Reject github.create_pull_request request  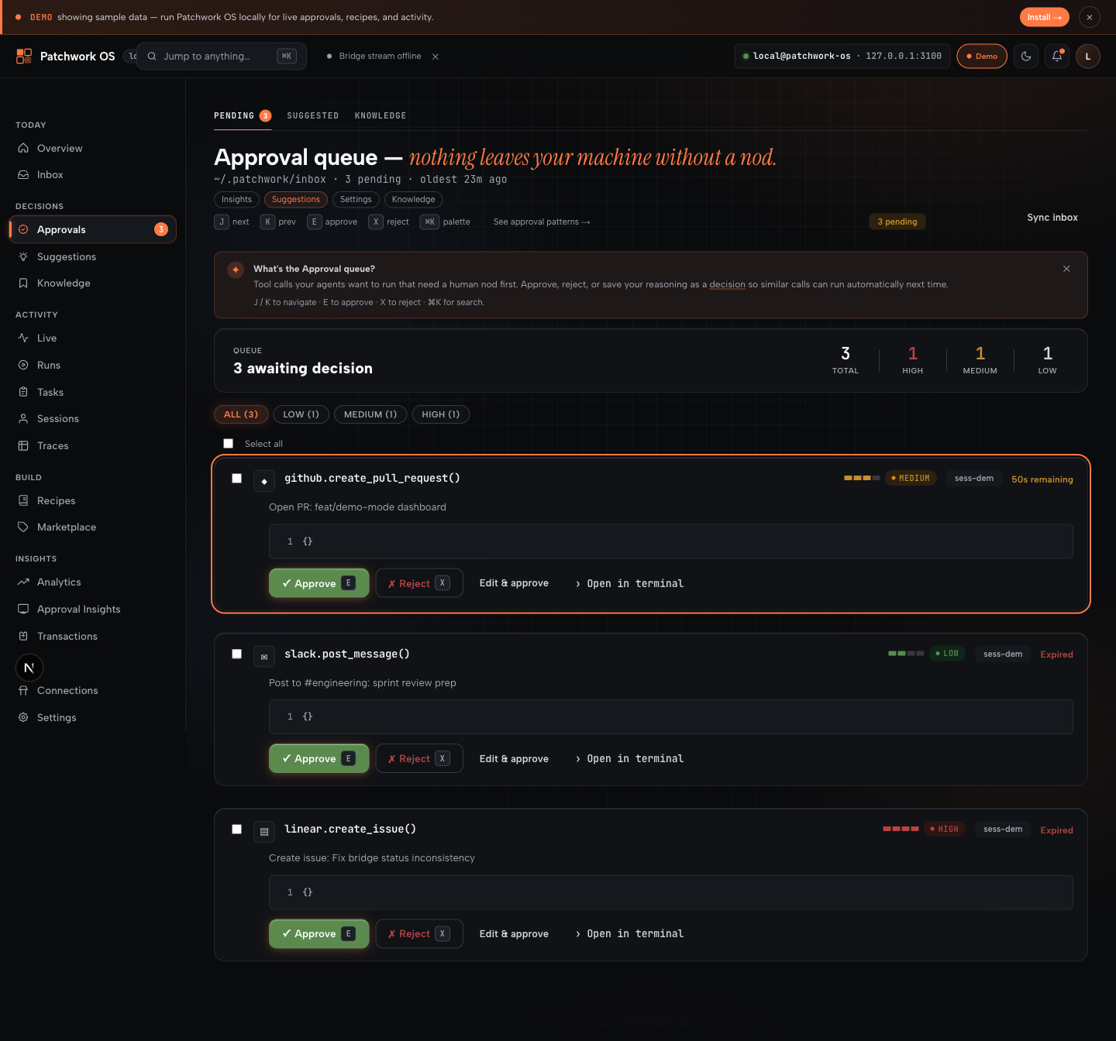coord(419,583)
